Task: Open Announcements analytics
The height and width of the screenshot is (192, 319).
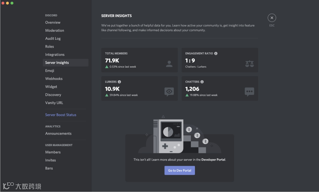Action: 58,133
